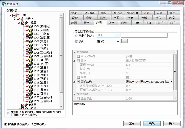Click room icon for 1010[客厅]
185x129 pixels.
coord(31,60)
